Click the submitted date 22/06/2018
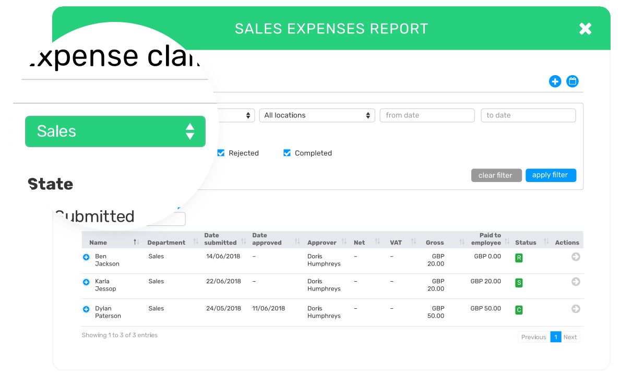The width and height of the screenshot is (621, 385). 223,281
